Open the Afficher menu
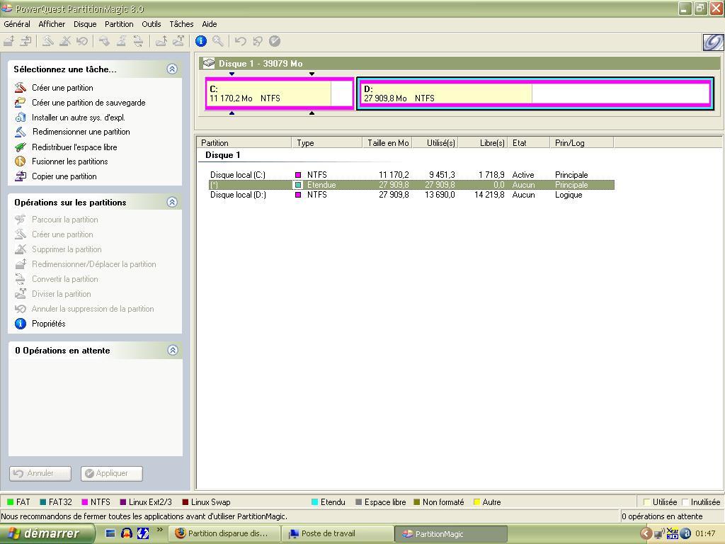The width and height of the screenshot is (725, 544). [52, 24]
